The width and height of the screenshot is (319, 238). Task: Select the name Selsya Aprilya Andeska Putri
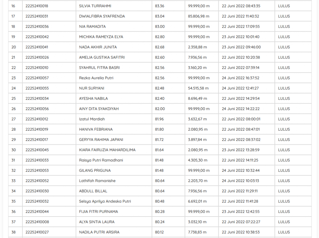coord(105,201)
